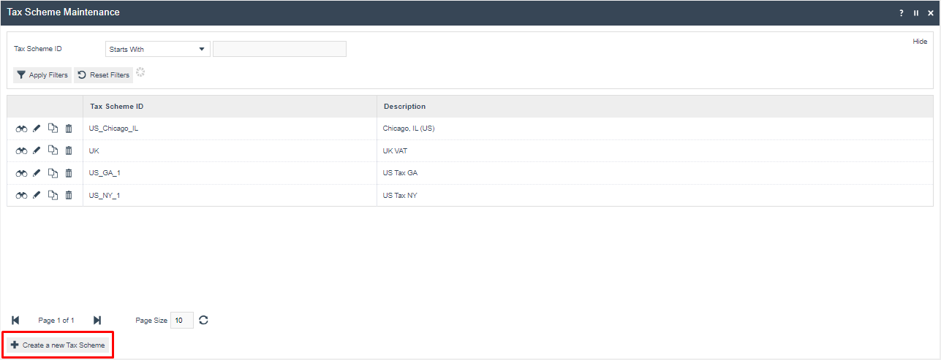Click the Page 1 of 1 indicator
The height and width of the screenshot is (360, 941).
56,321
